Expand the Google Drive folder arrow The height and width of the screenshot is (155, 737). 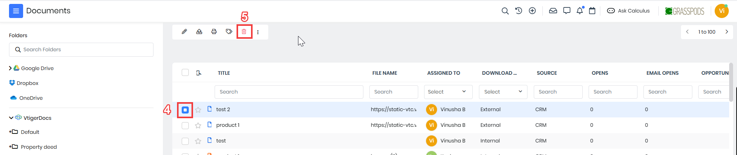10,68
